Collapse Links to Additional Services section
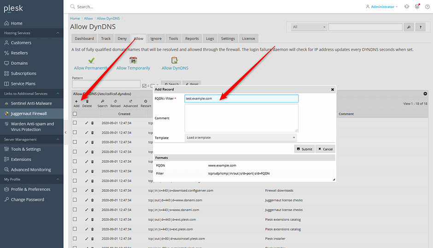 [x=58, y=93]
